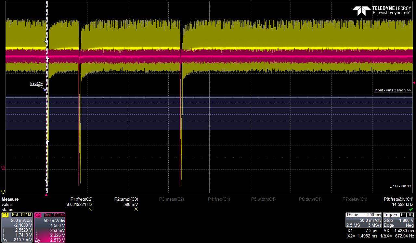The image size is (416, 243).
Task: Click the DC1M badge on C1 descriptor
Action: click(26, 215)
